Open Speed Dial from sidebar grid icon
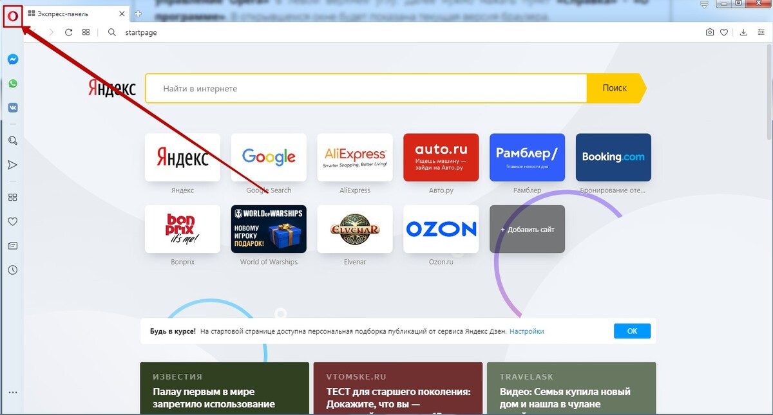 click(x=12, y=198)
